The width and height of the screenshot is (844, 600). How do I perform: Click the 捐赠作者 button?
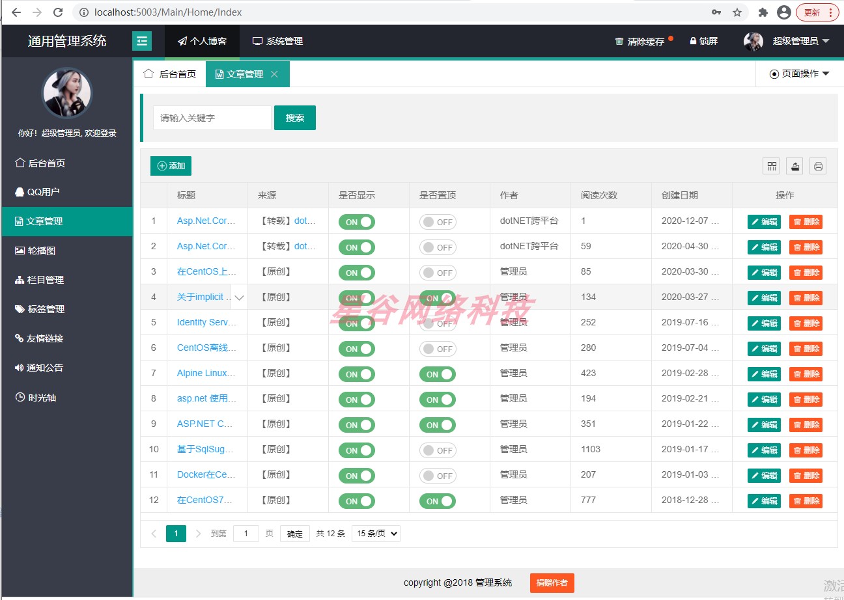pos(552,583)
